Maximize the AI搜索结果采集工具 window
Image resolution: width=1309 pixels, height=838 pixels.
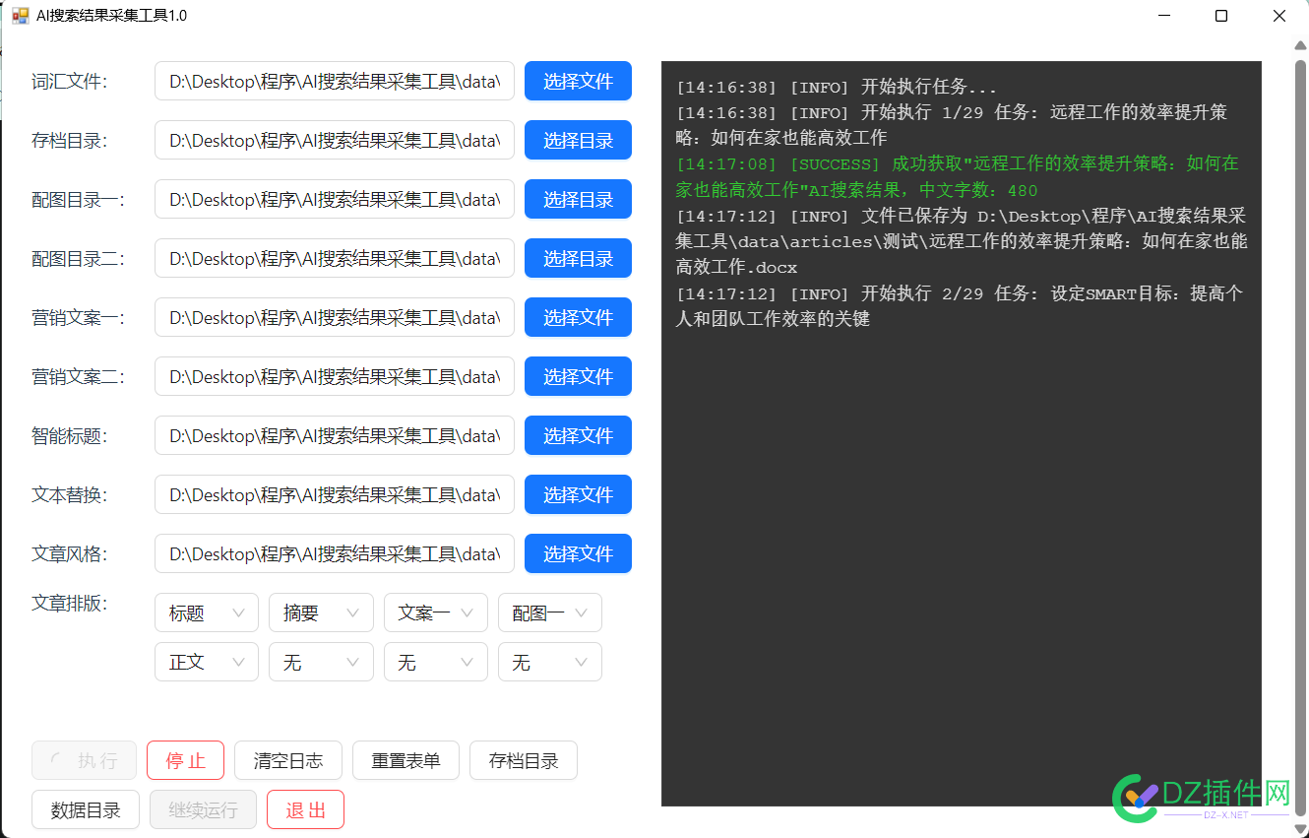(x=1221, y=16)
